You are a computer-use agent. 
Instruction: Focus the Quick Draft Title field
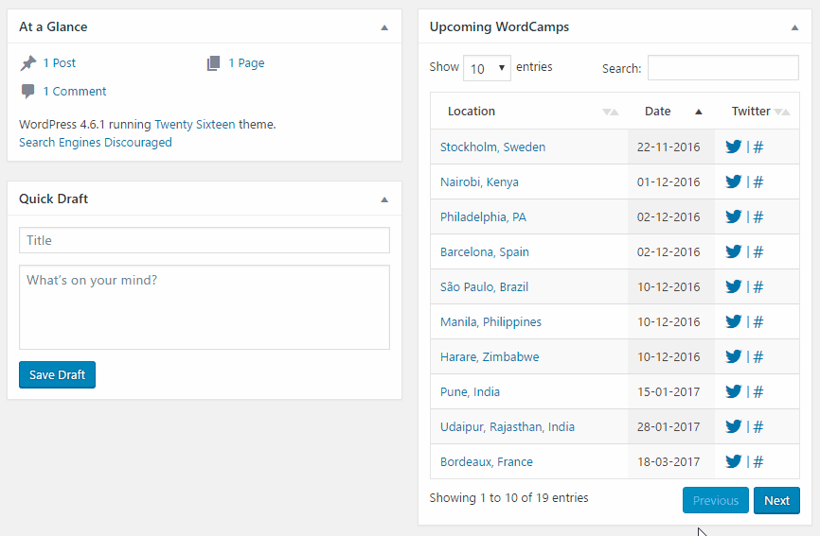pyautogui.click(x=205, y=240)
